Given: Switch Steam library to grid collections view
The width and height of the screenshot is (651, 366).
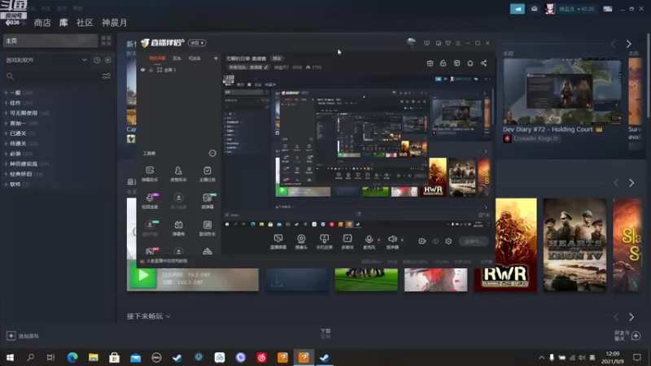Looking at the screenshot, I should (107, 40).
